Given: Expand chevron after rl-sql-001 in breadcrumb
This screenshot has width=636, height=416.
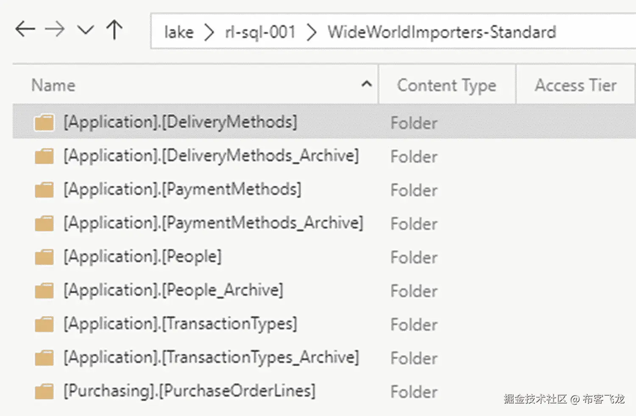Looking at the screenshot, I should pos(312,33).
